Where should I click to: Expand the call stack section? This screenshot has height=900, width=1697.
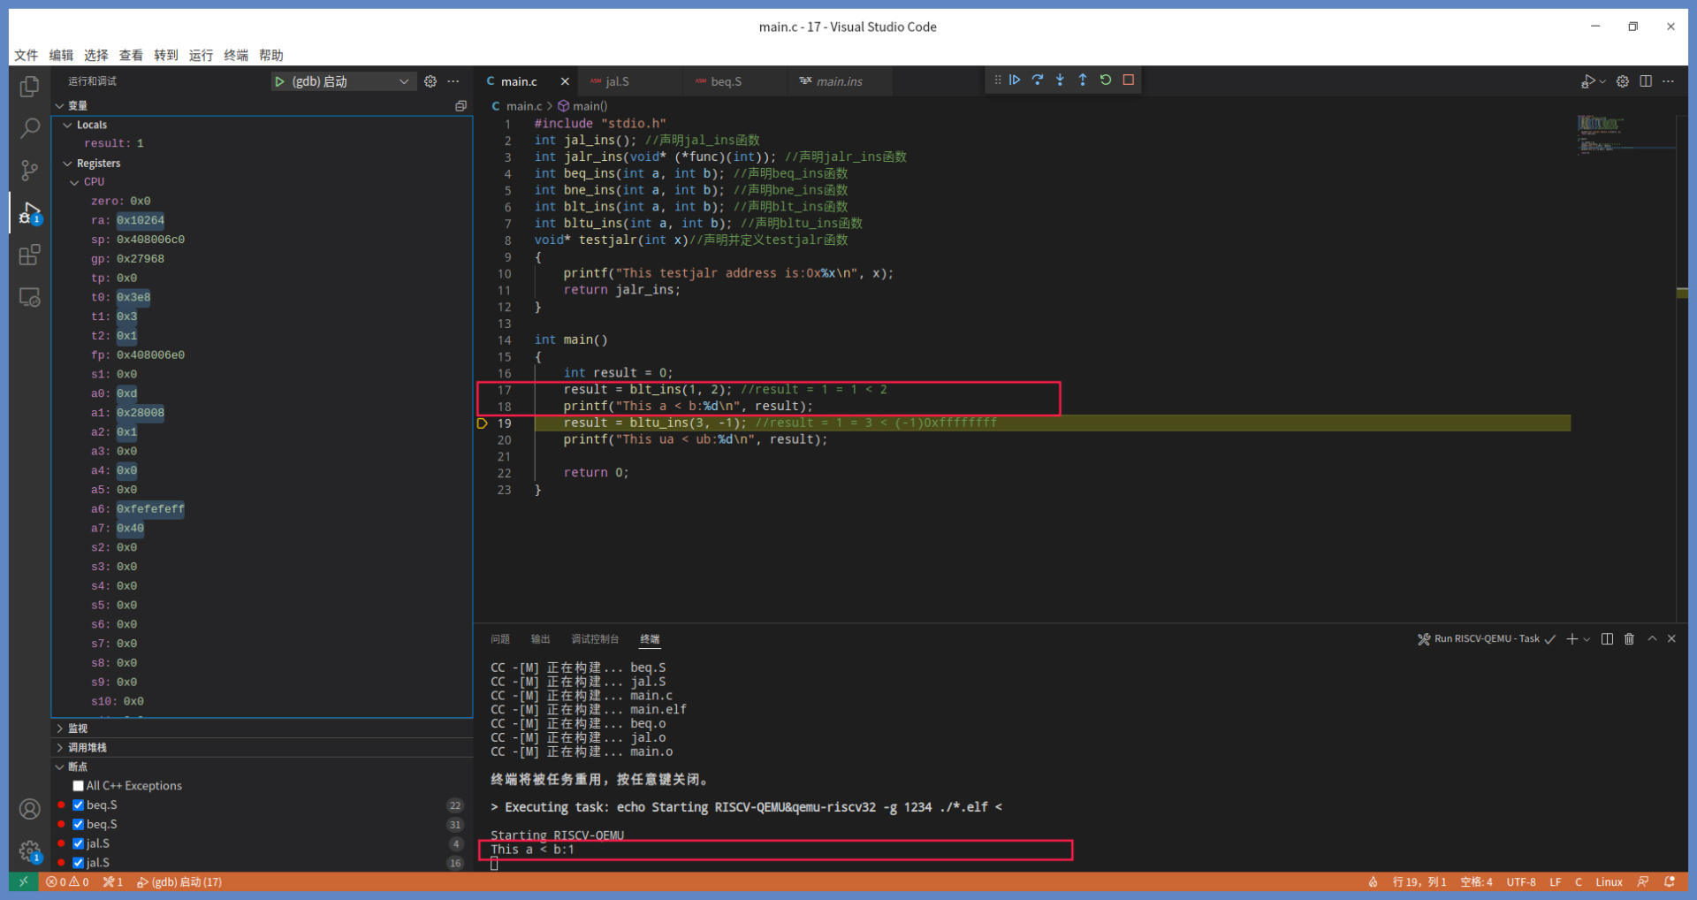coord(87,748)
